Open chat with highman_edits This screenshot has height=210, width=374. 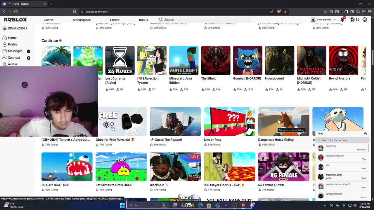pos(342,176)
